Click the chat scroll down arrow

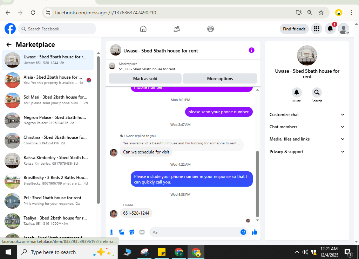click(257, 221)
